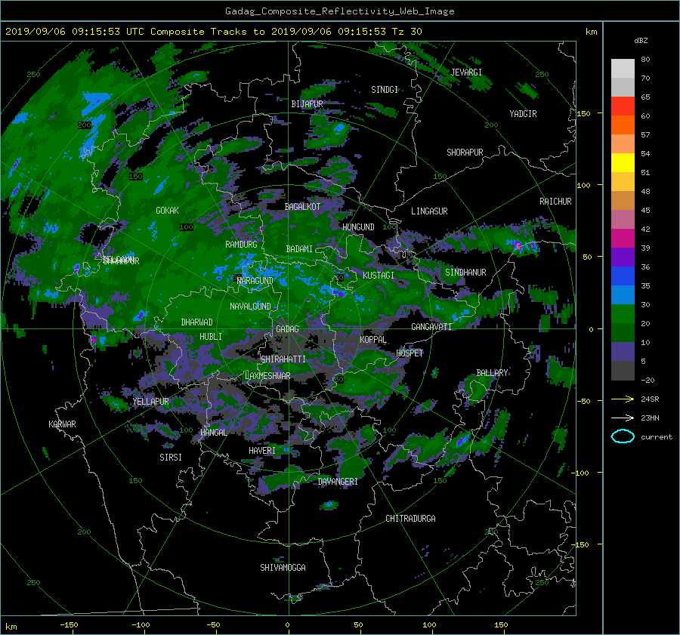Click the RAMDURG city label
The height and width of the screenshot is (635, 680).
tap(241, 245)
